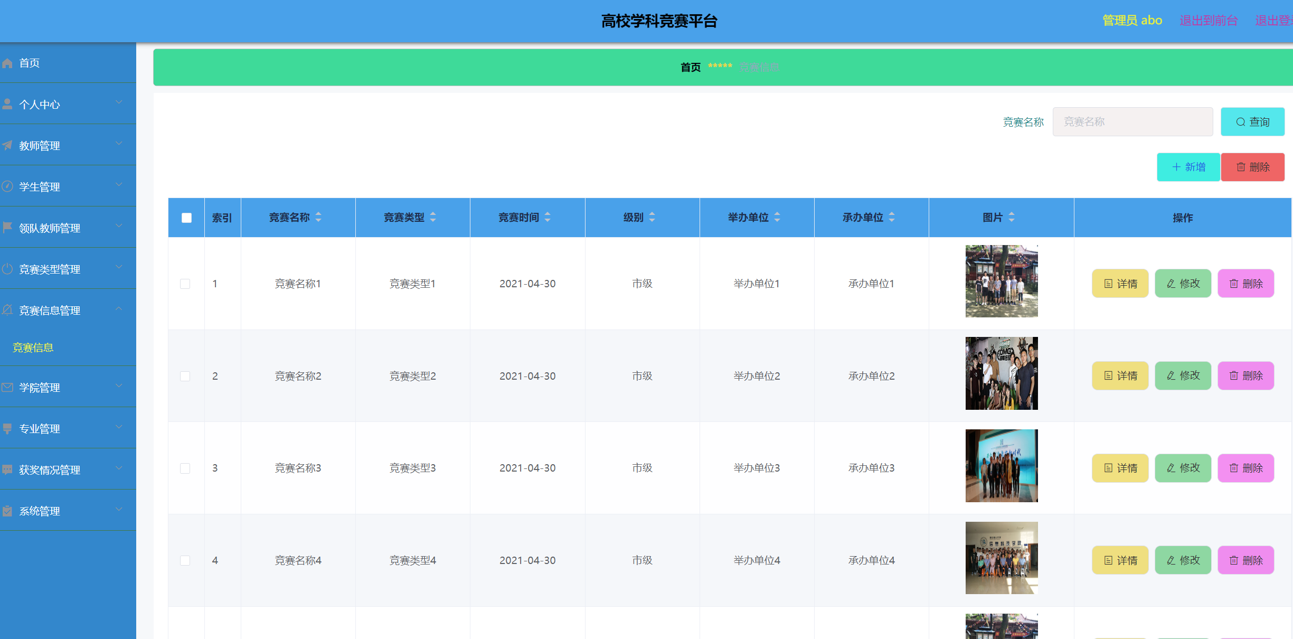The height and width of the screenshot is (639, 1293).
Task: Click the person icon next to 个人中心
Action: pos(7,104)
